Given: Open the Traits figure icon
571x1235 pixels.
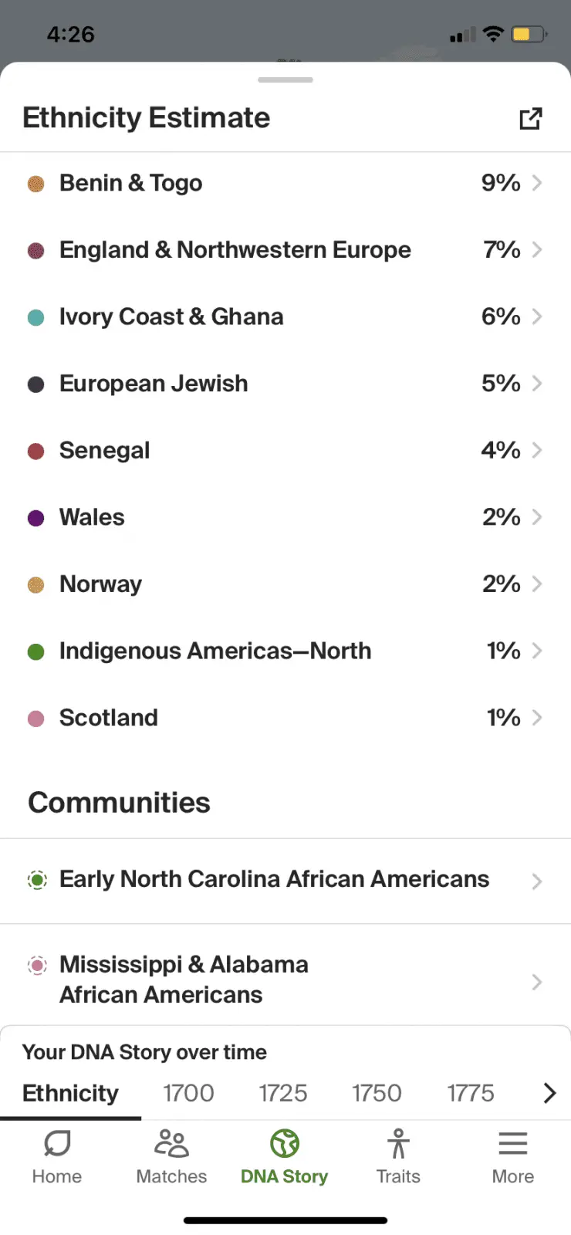Looking at the screenshot, I should coord(398,1143).
